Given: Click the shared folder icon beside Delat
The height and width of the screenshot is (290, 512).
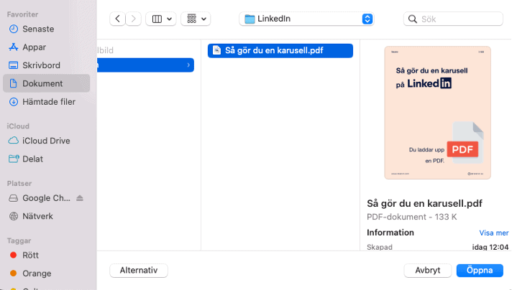Looking at the screenshot, I should (14, 159).
